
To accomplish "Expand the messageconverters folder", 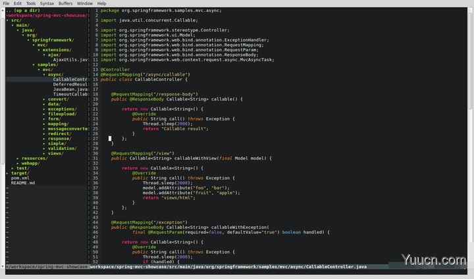I will click(65, 129).
